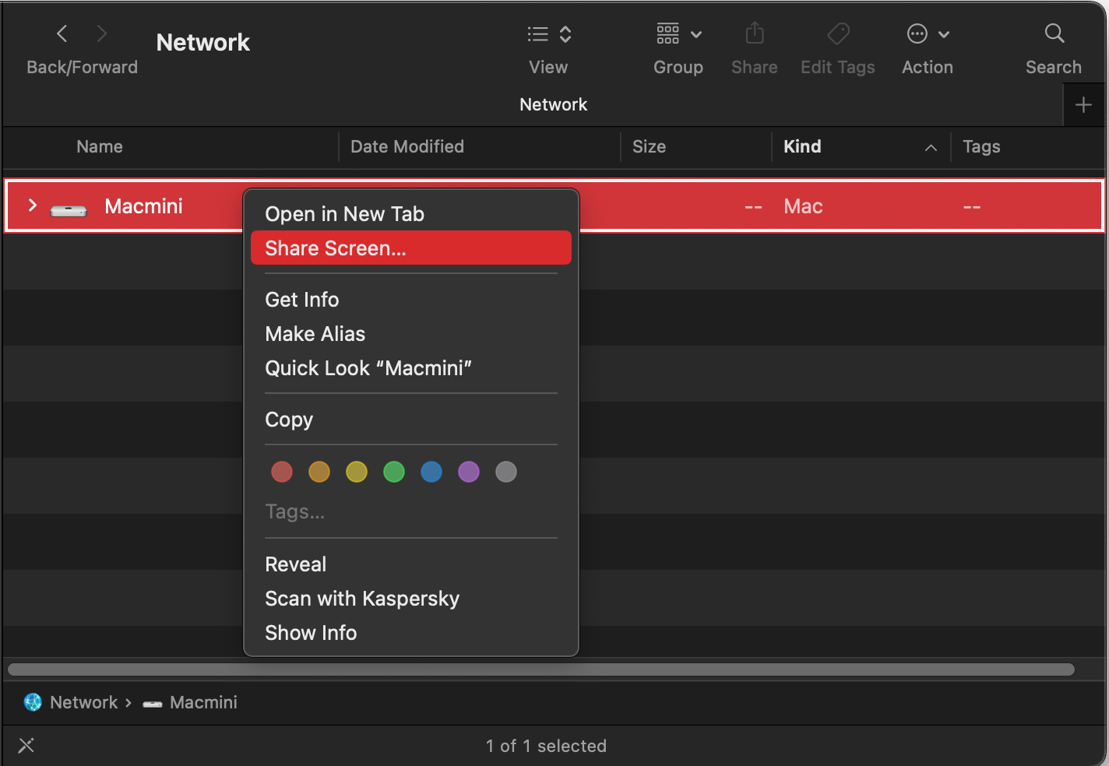Apply the purple tag color

pyautogui.click(x=469, y=472)
